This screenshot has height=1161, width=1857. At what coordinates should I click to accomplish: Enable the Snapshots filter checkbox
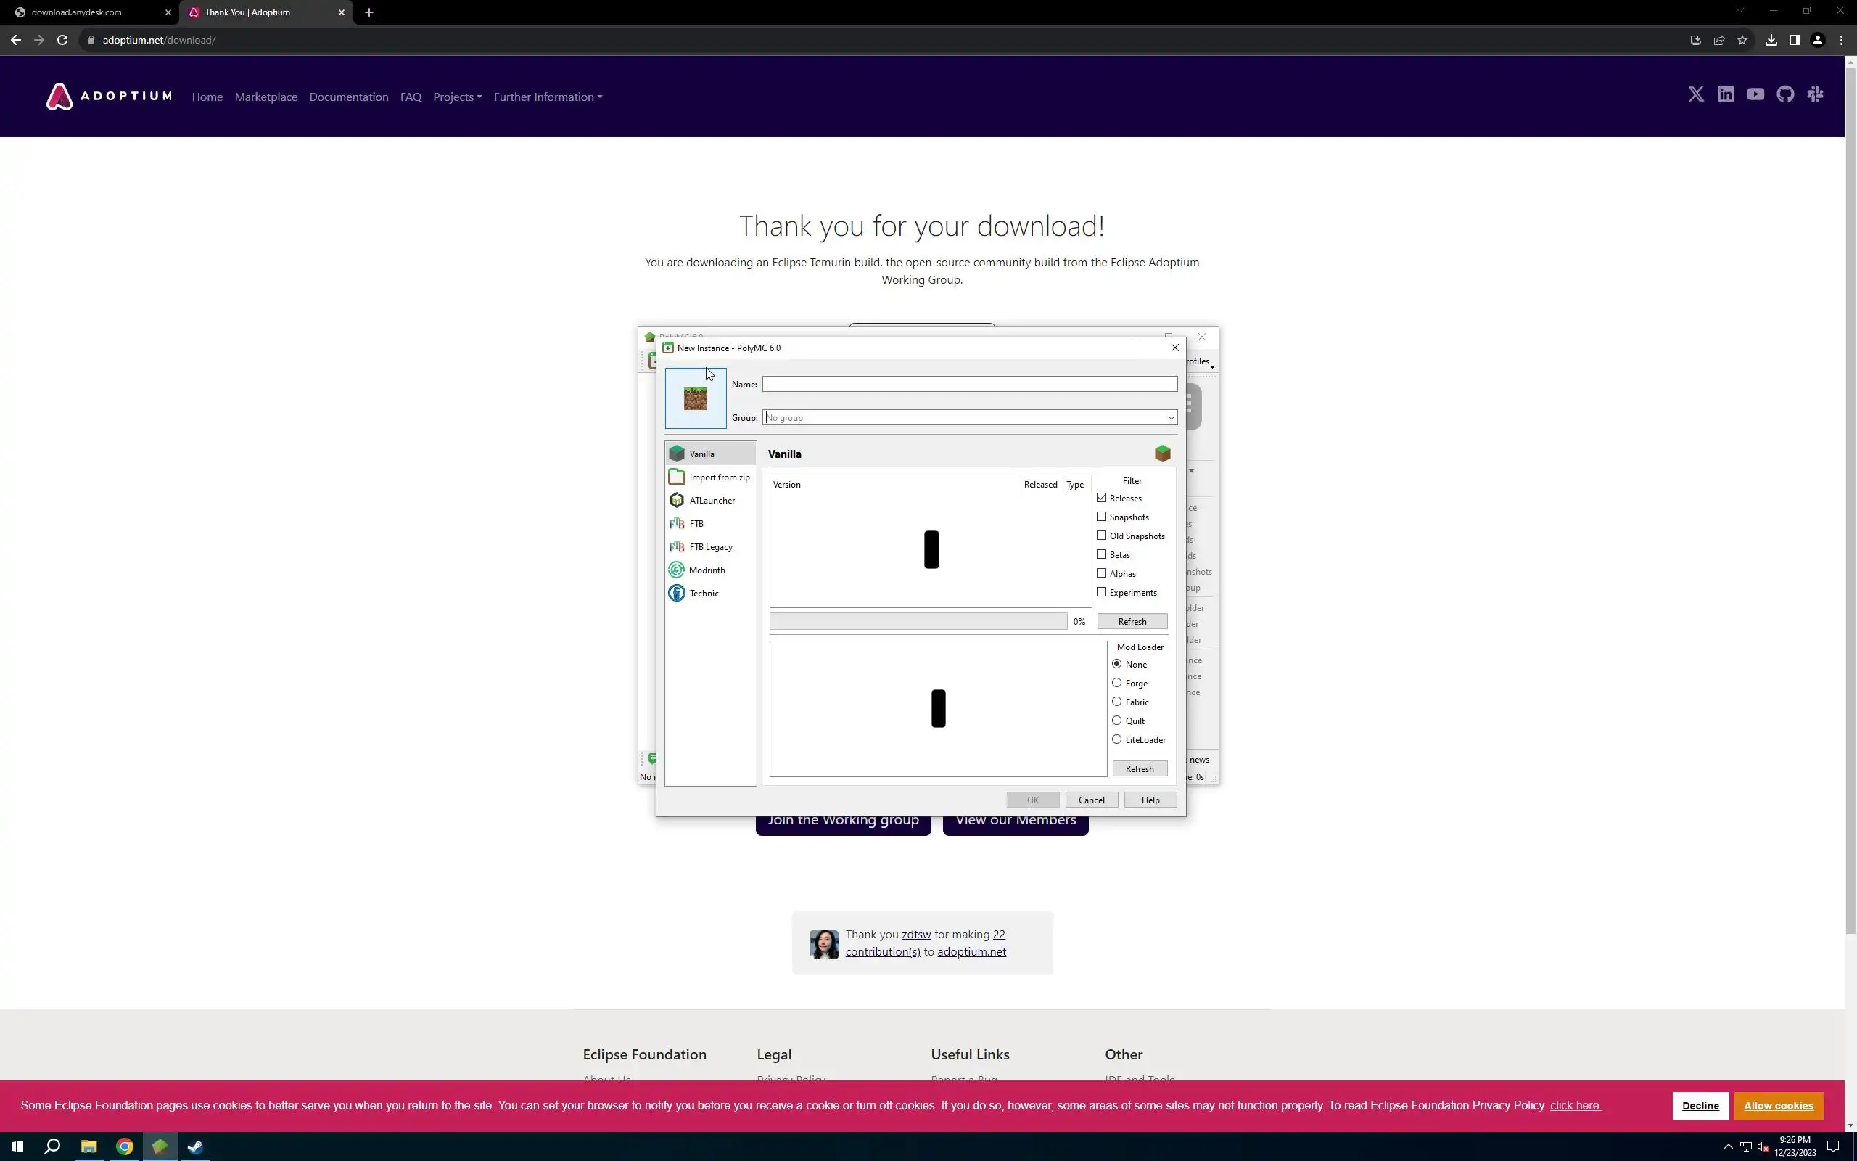1102,517
